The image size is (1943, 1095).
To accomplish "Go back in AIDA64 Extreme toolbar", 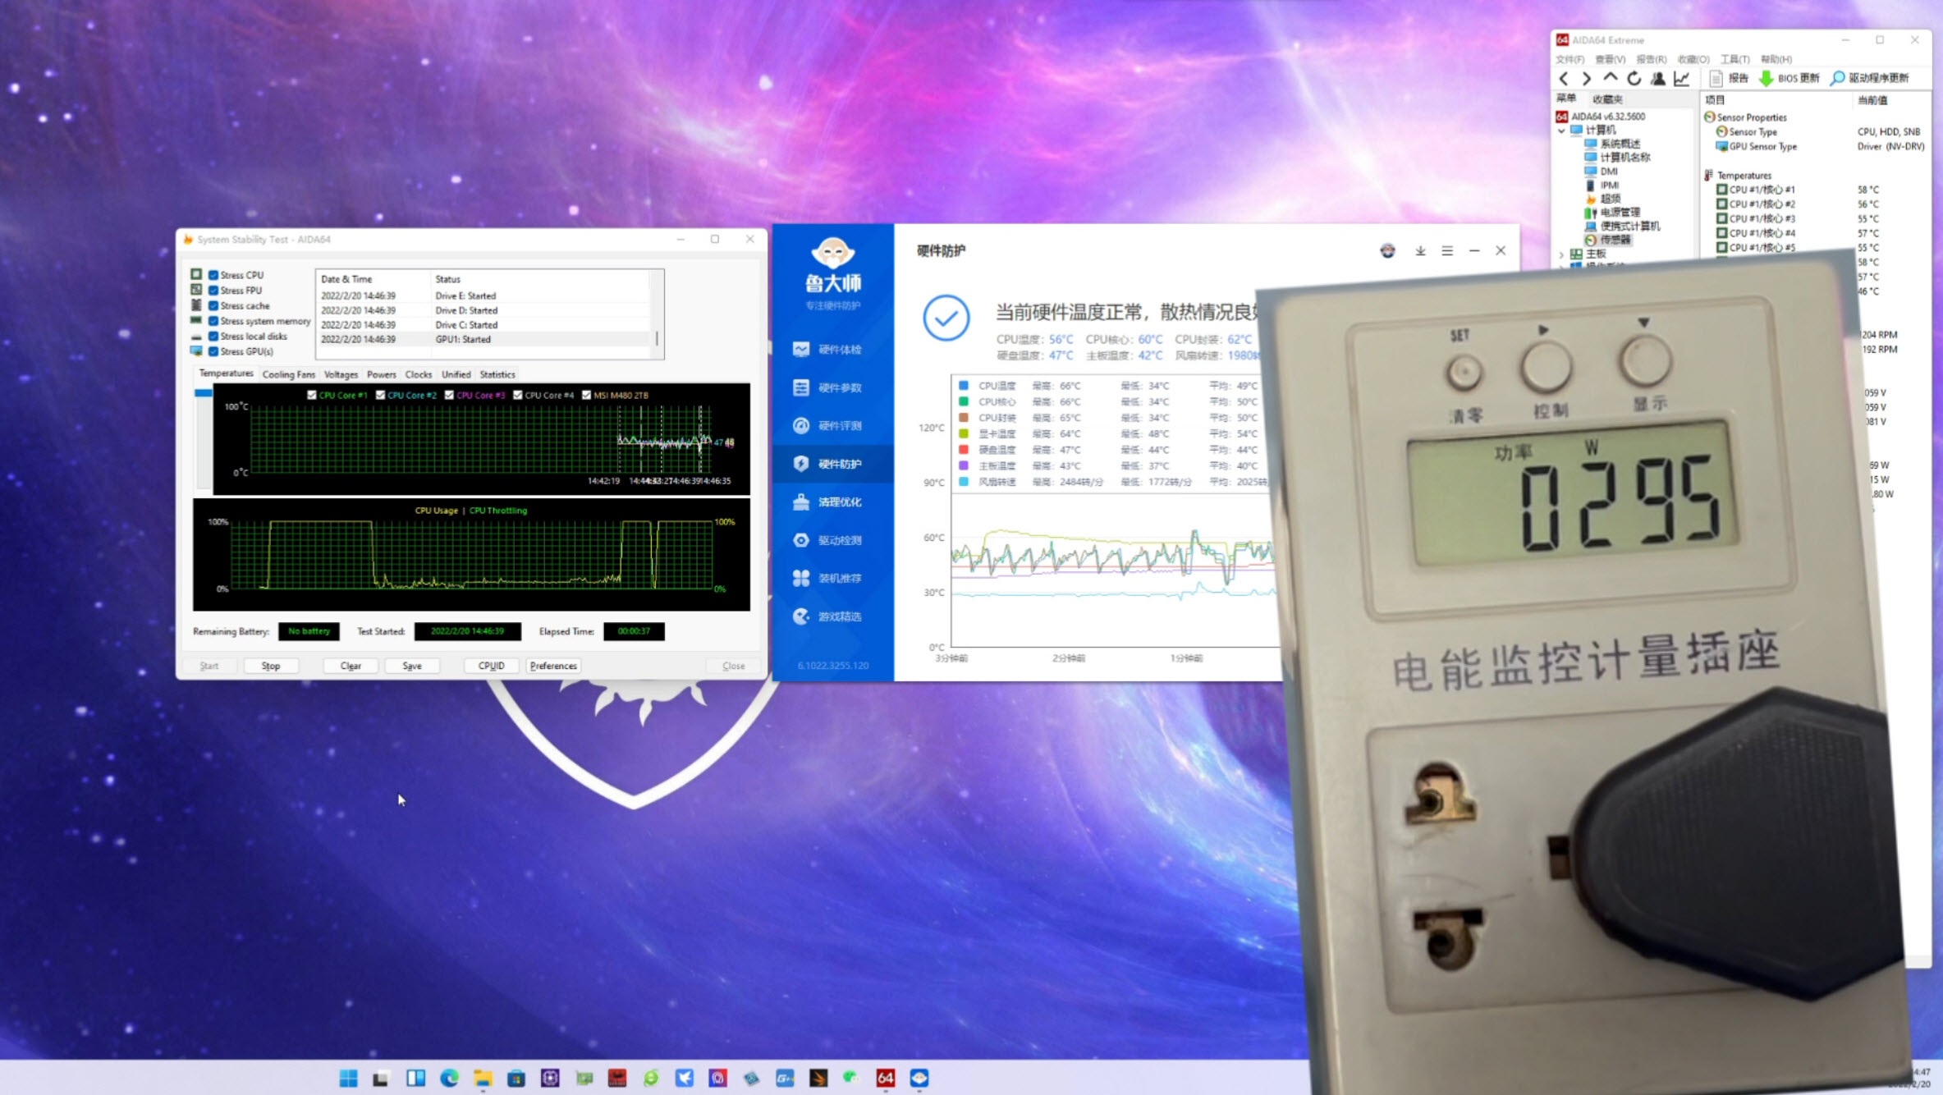I will click(1564, 79).
